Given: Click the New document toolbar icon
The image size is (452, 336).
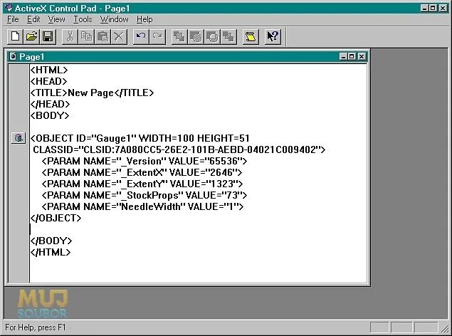Looking at the screenshot, I should [15, 36].
